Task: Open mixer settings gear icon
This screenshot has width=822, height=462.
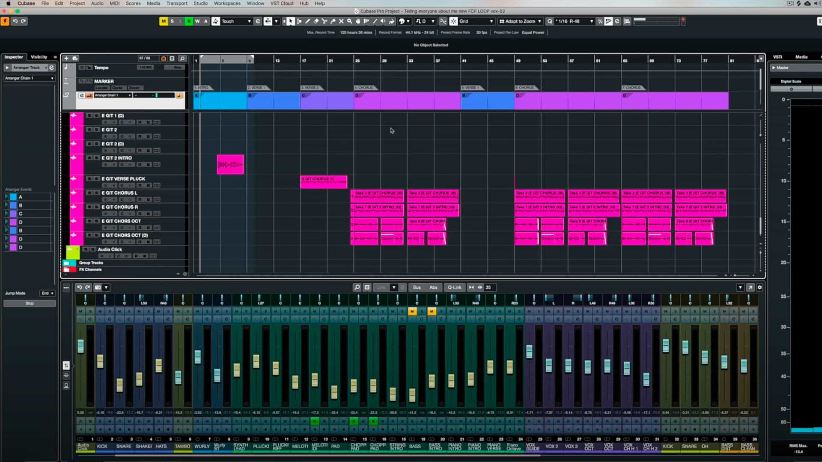Action: (759, 287)
